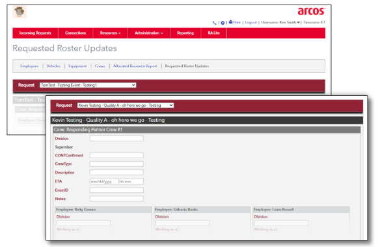Click the Logout link

coord(250,22)
